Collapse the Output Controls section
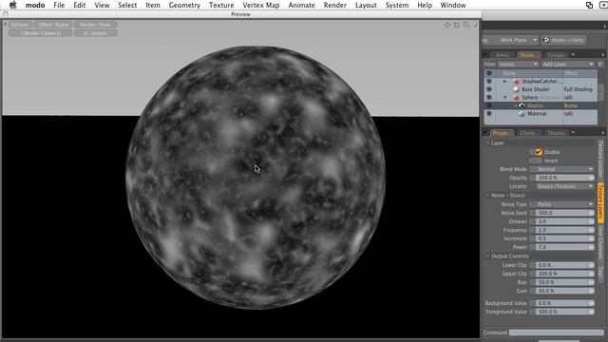This screenshot has width=608, height=342. pyautogui.click(x=487, y=256)
